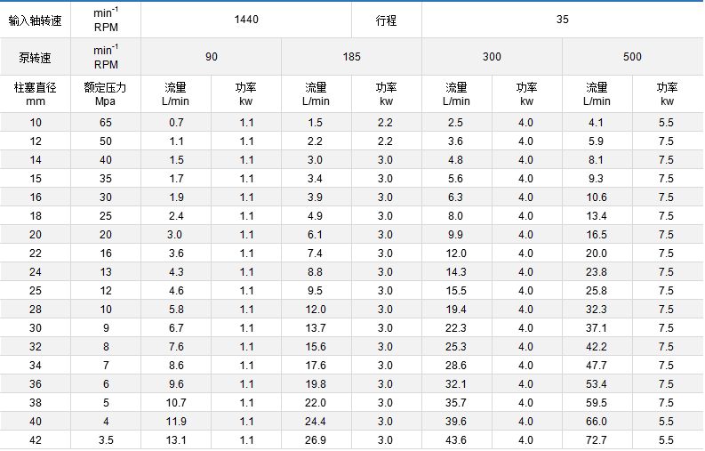Click the 26.9 flow value cell

pos(316,440)
